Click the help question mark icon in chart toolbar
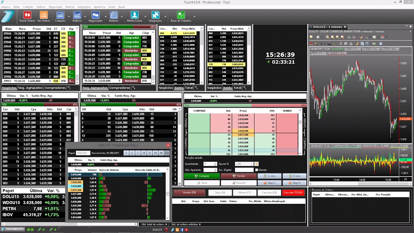This screenshot has height=233, width=414. coord(381,43)
